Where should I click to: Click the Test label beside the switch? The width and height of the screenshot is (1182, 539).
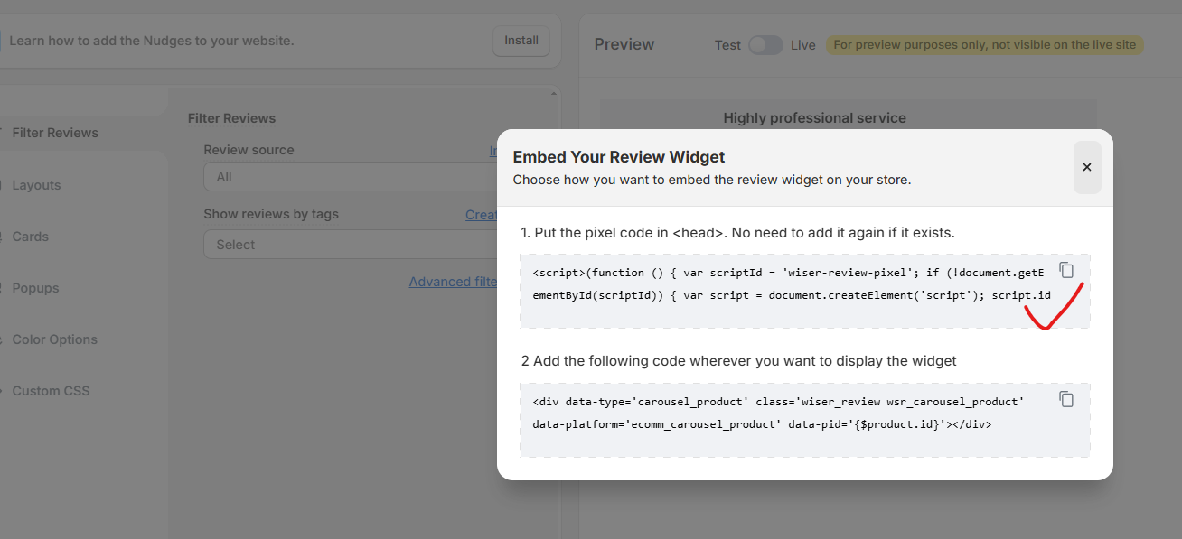point(727,45)
